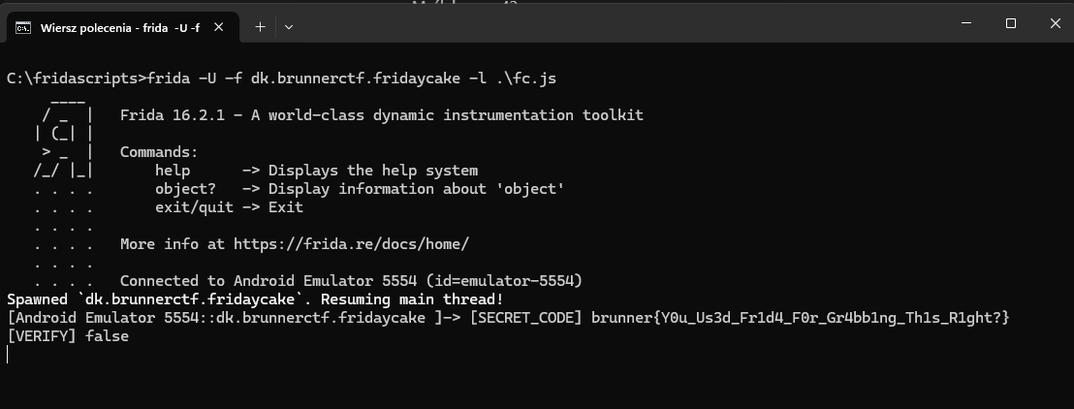Click the "Spawned dk.brunnerctf.fridaycake" message line

pyautogui.click(x=255, y=299)
